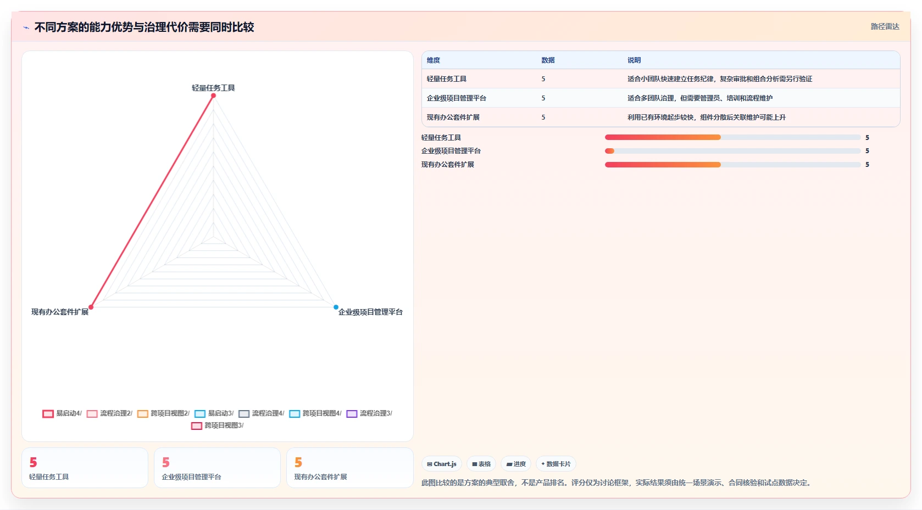This screenshot has height=510, width=922.
Task: Click the 轻量任务工具 data card
Action: pyautogui.click(x=85, y=468)
